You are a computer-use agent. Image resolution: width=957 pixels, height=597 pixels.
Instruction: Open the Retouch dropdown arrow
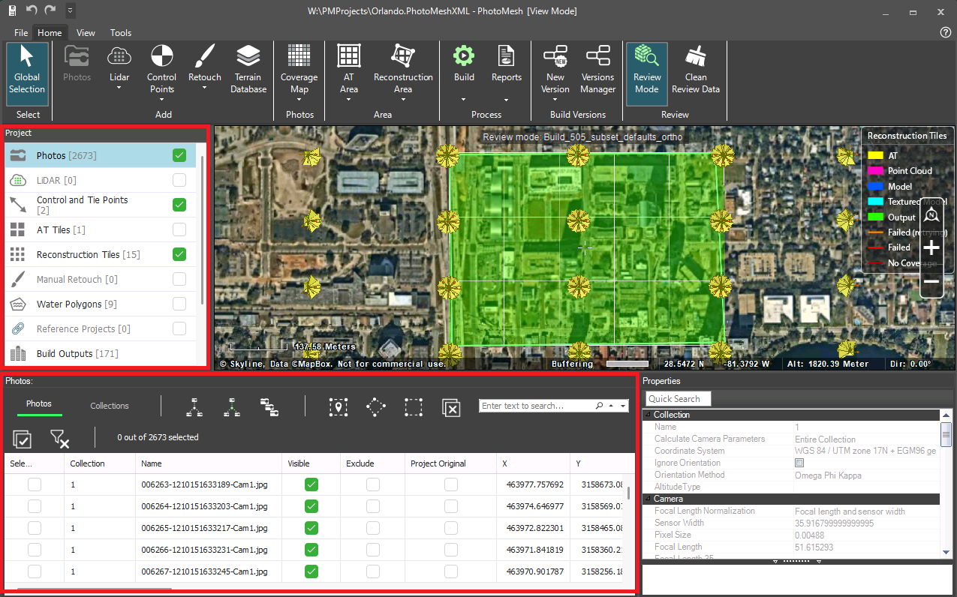[x=205, y=88]
